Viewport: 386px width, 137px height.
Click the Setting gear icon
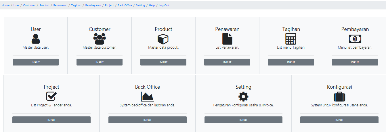pos(243,97)
